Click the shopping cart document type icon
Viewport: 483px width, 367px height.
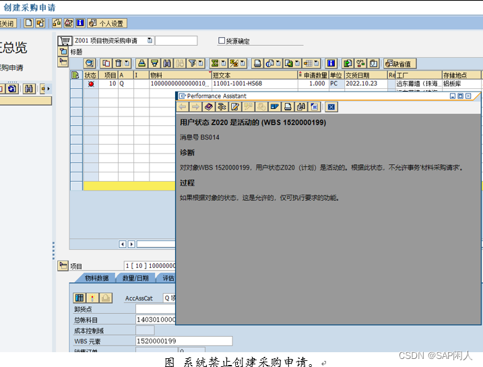pyautogui.click(x=65, y=40)
